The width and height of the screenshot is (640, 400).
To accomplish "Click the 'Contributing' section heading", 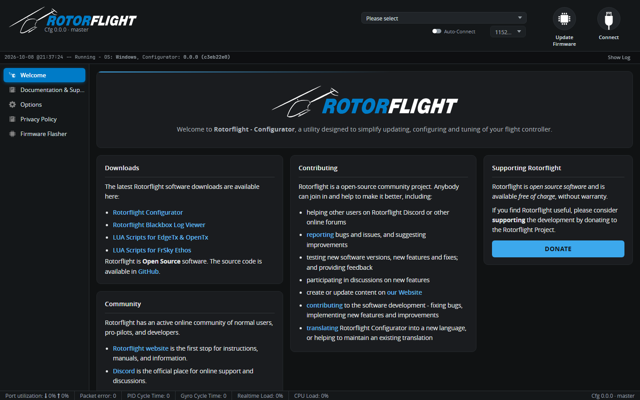I will [318, 168].
